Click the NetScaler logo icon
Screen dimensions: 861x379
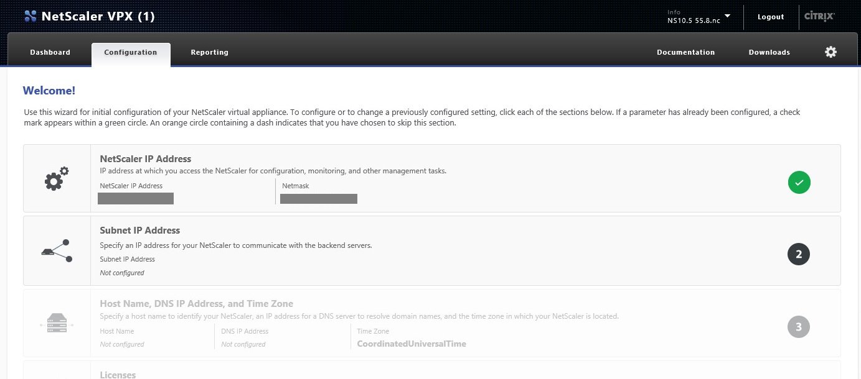coord(30,17)
